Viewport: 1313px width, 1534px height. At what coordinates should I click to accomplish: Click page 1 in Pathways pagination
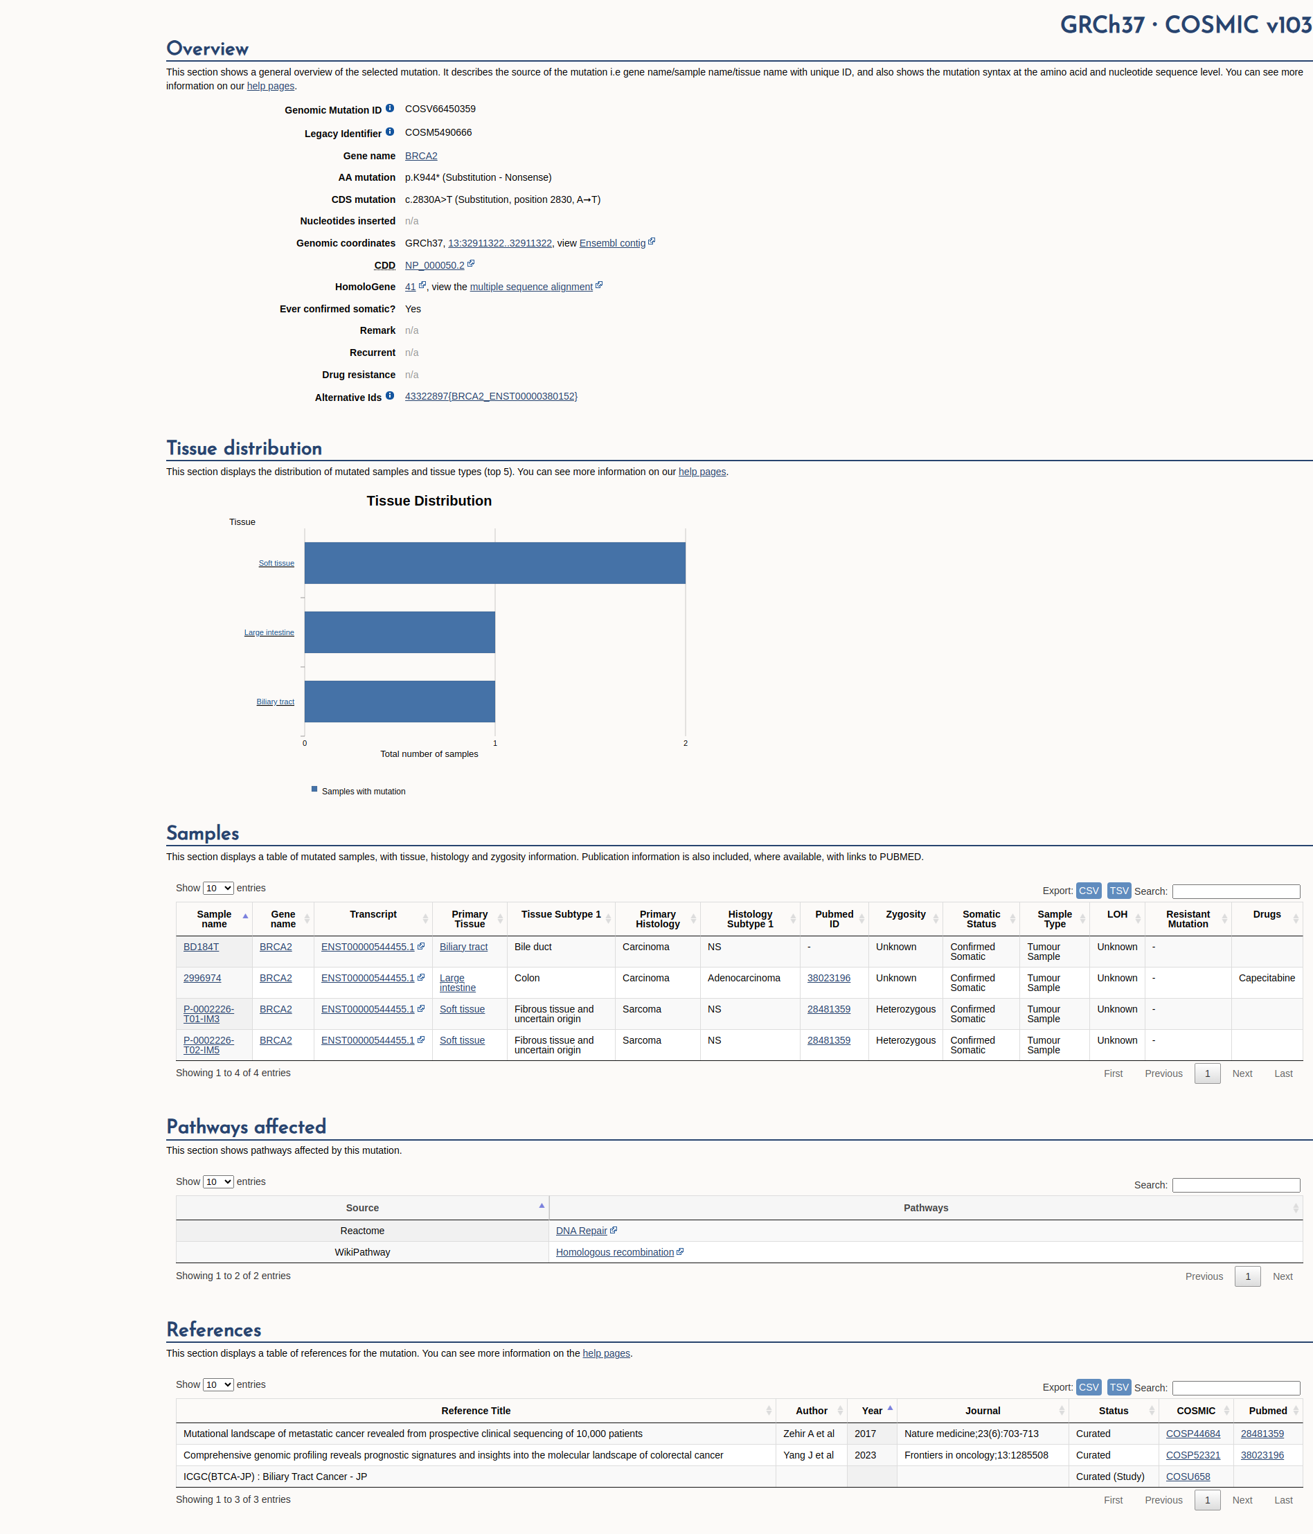coord(1247,1276)
